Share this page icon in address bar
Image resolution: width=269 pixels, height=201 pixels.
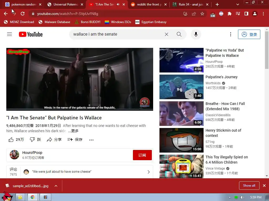(194, 14)
